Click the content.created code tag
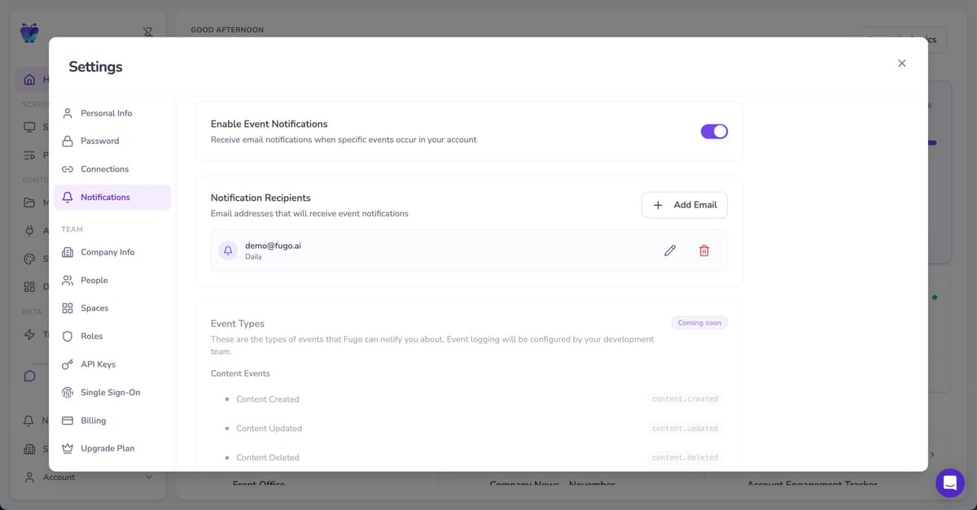 (x=685, y=399)
